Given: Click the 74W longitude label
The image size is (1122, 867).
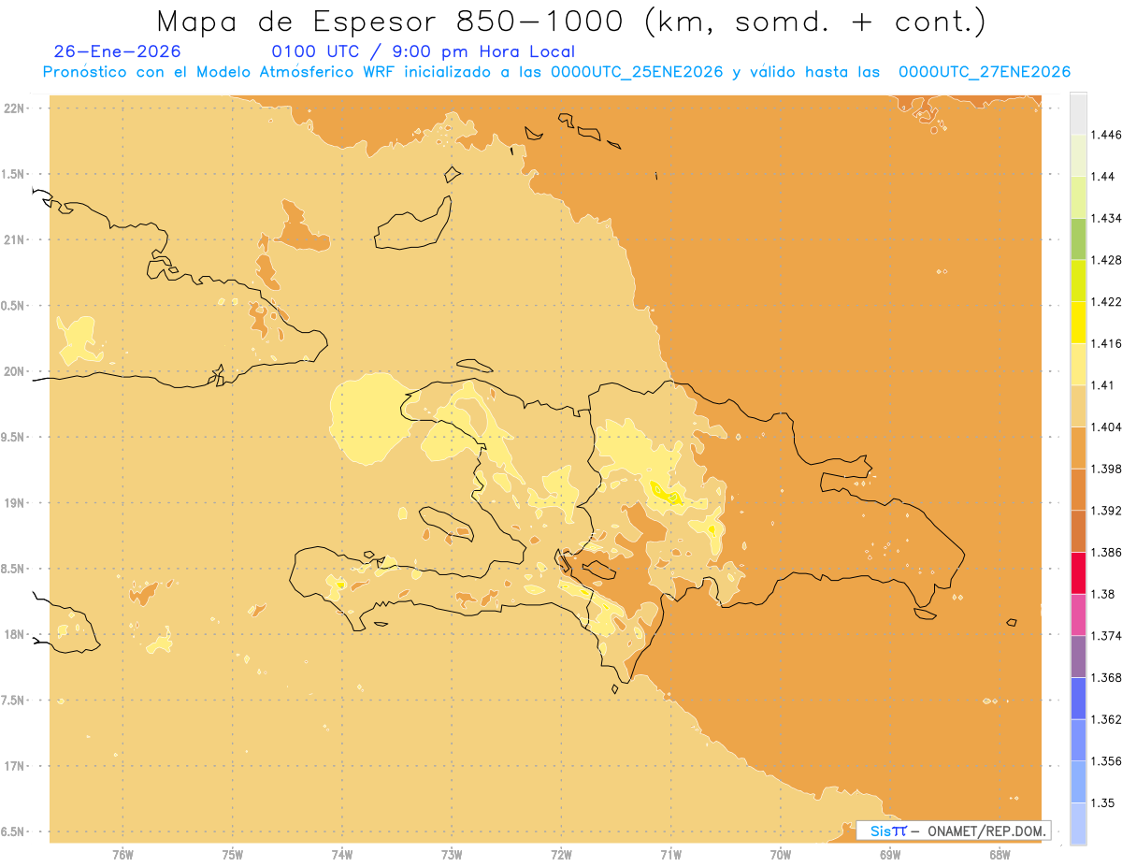Looking at the screenshot, I should pyautogui.click(x=342, y=855).
